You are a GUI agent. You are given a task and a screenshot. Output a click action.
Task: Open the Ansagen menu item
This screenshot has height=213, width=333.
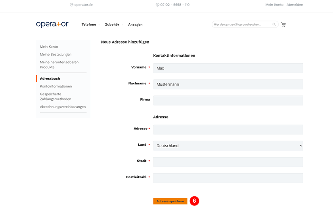[135, 25]
